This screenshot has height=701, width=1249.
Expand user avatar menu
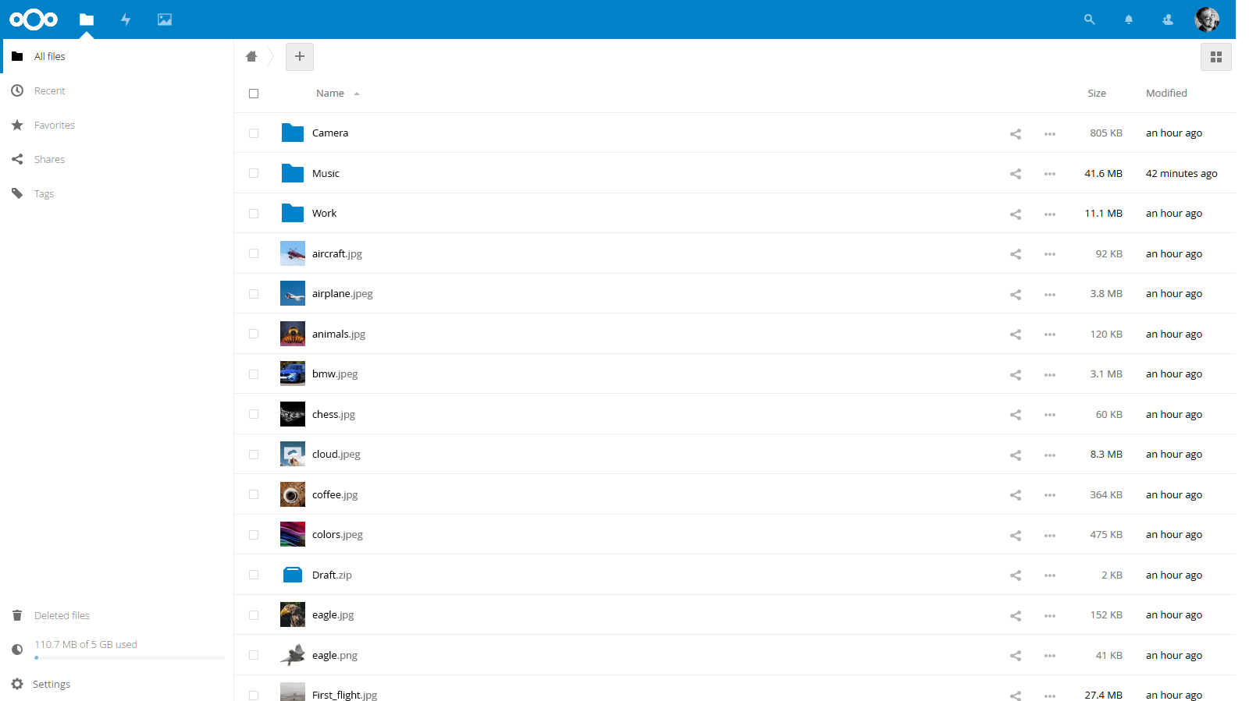pos(1206,19)
